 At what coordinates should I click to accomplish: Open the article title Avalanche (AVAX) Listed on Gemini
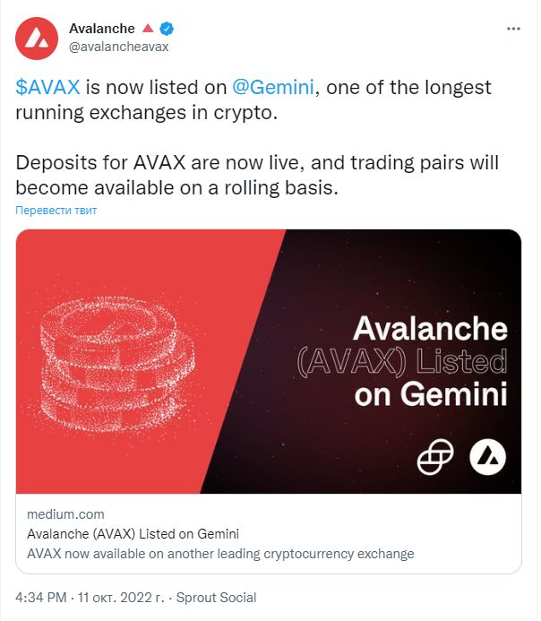pos(133,533)
